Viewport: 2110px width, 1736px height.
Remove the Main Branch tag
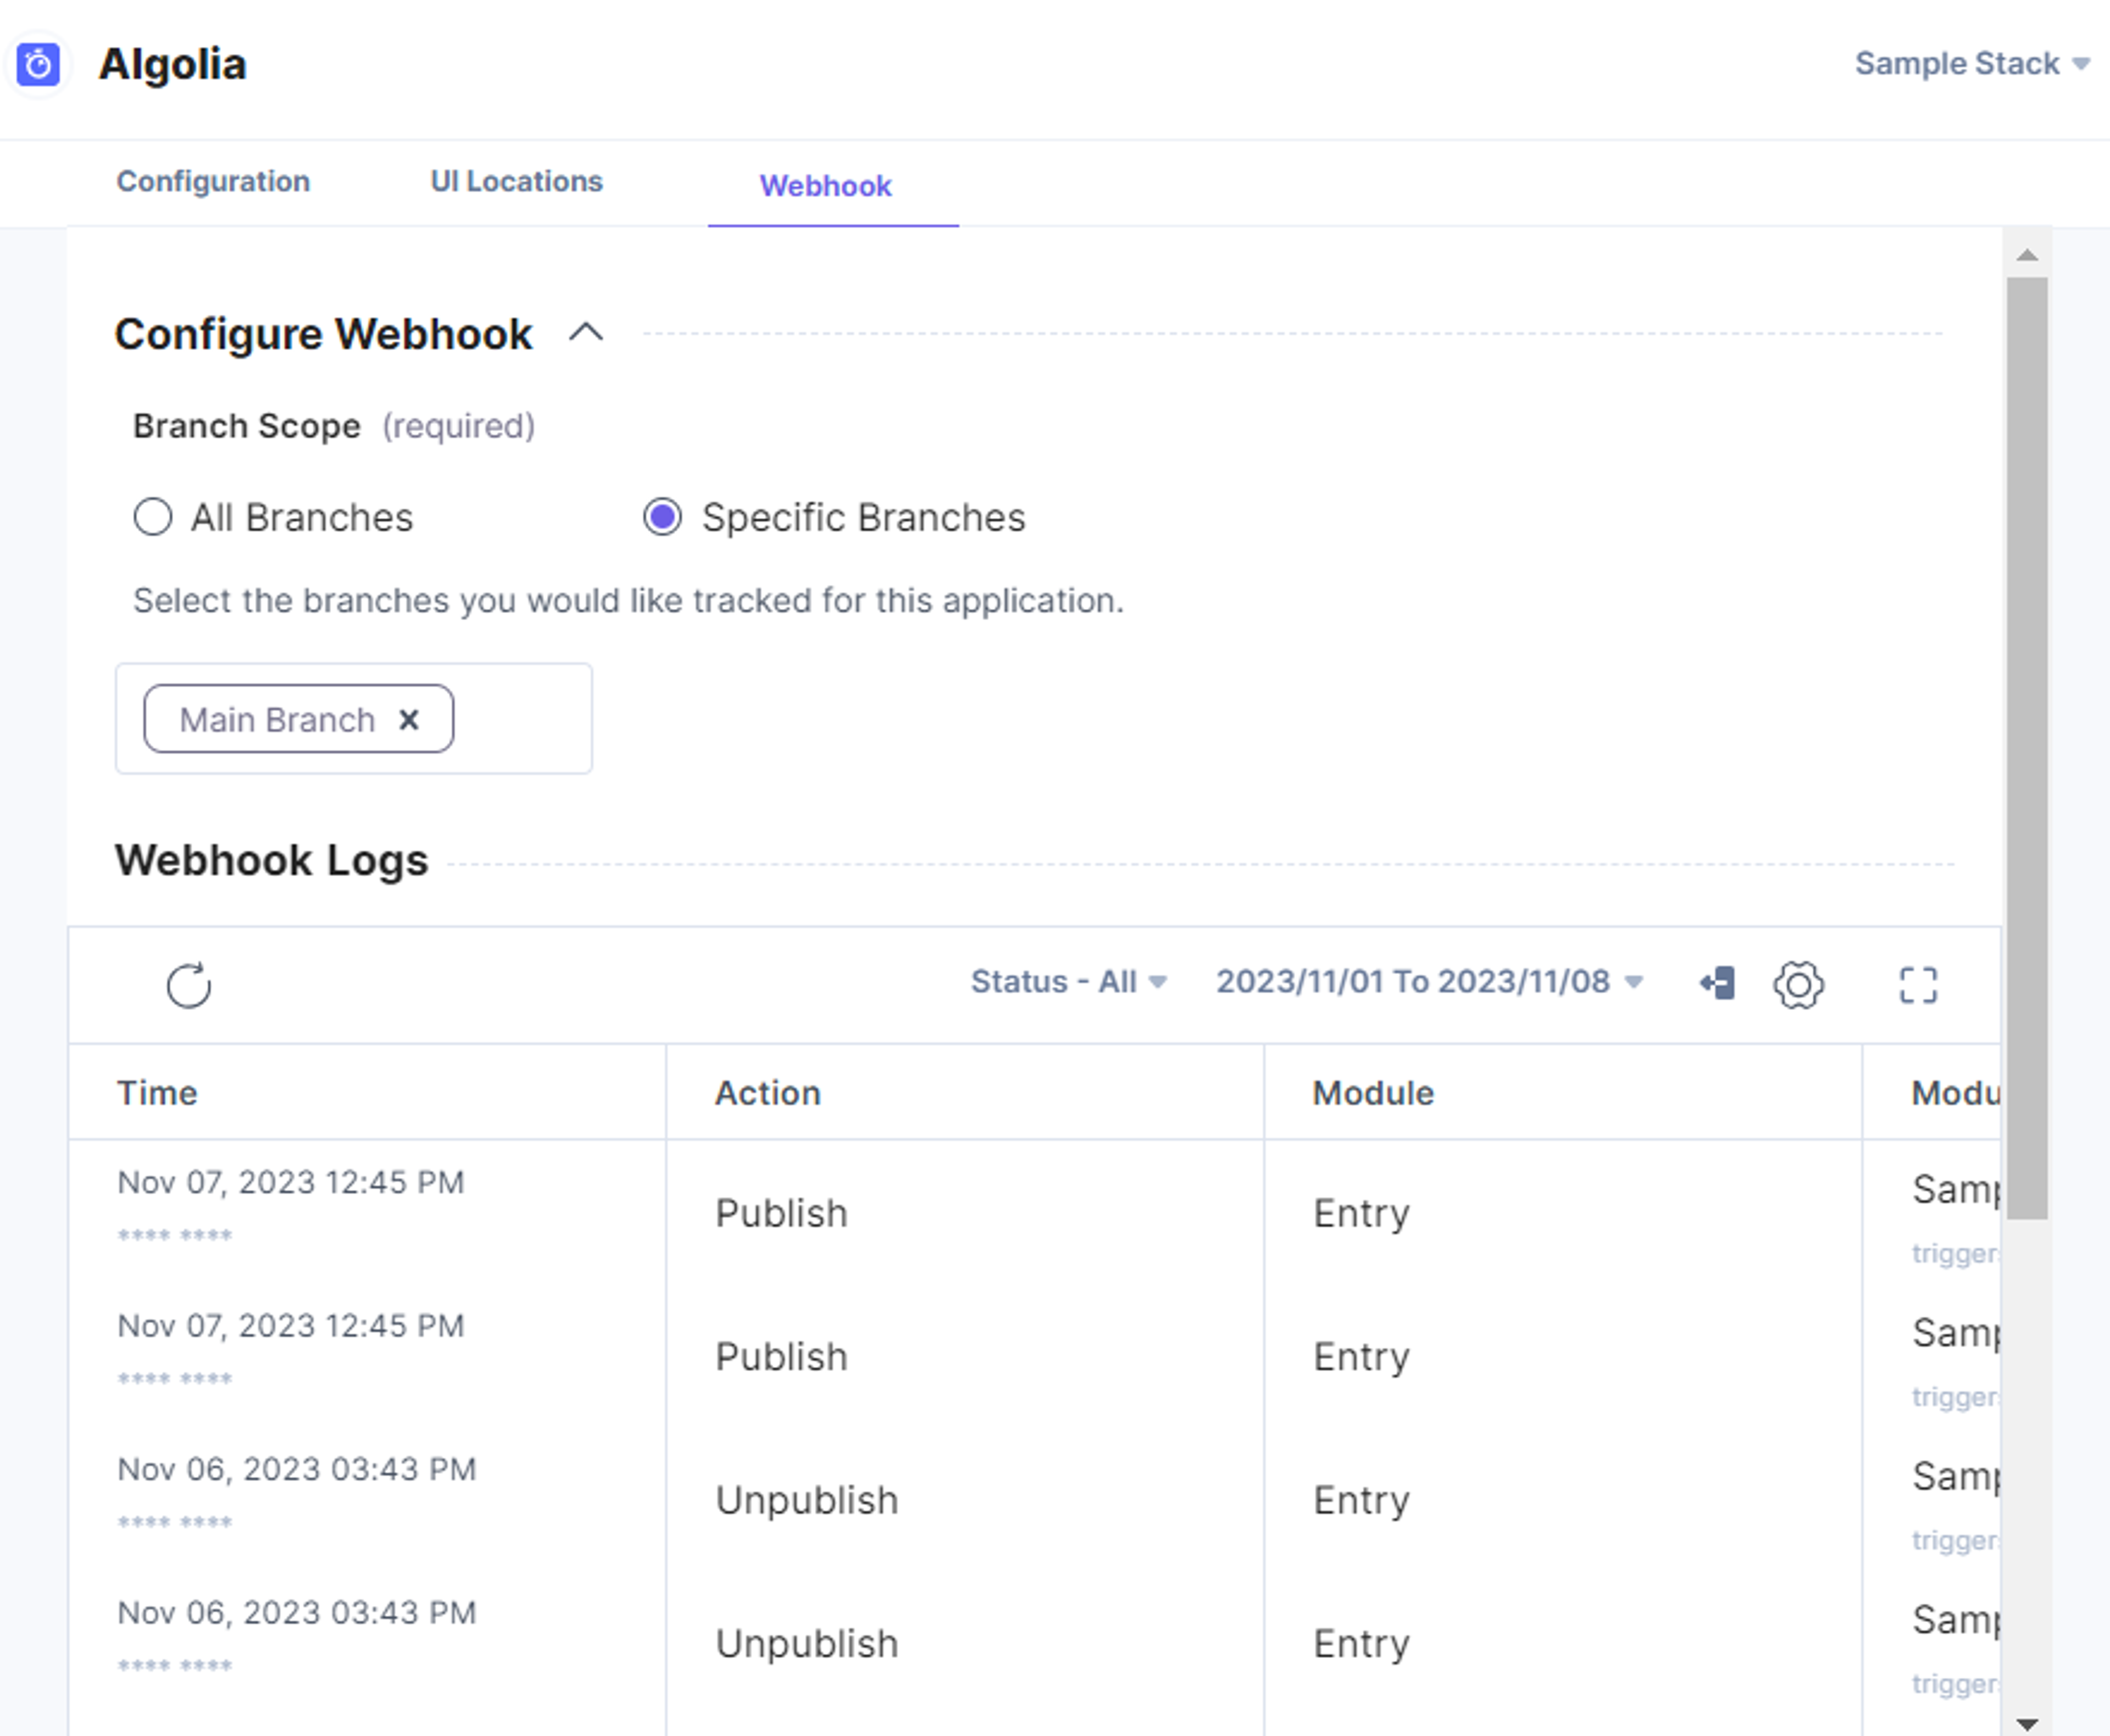[409, 720]
